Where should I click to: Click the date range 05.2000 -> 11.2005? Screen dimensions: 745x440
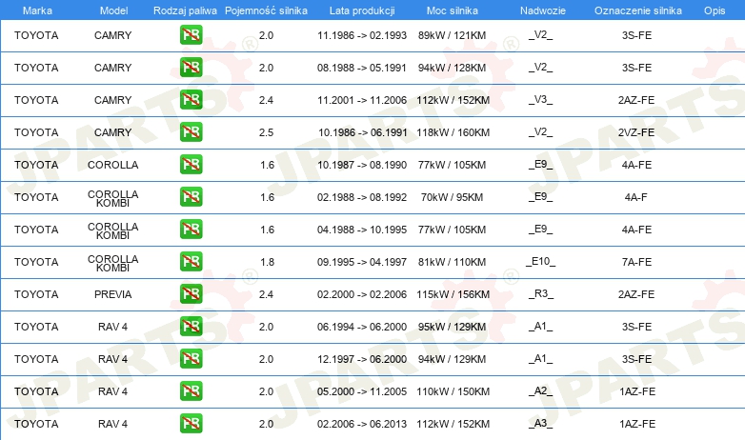click(362, 391)
